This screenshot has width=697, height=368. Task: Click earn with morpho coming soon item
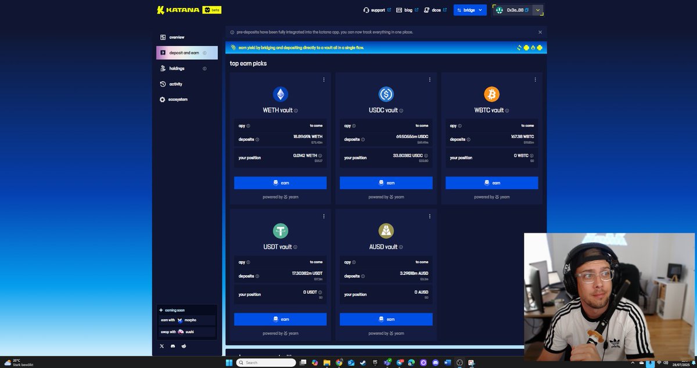pos(186,320)
